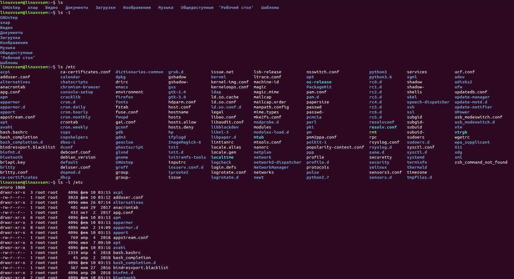This screenshot has height=279, width=514.
Task: Click the localtime symlink entry
Action: pyautogui.click(x=222, y=157)
